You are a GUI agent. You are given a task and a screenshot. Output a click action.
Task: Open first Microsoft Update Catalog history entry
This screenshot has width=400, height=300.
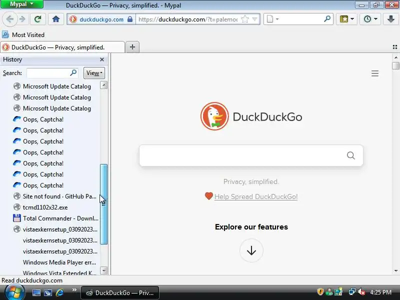pyautogui.click(x=52, y=86)
